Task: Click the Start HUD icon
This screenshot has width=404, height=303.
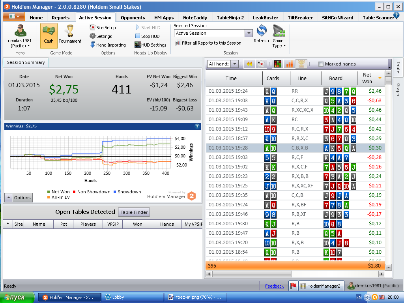Action: point(138,28)
